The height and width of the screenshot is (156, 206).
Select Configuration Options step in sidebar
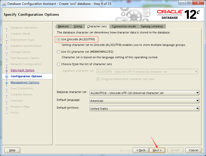(26, 76)
